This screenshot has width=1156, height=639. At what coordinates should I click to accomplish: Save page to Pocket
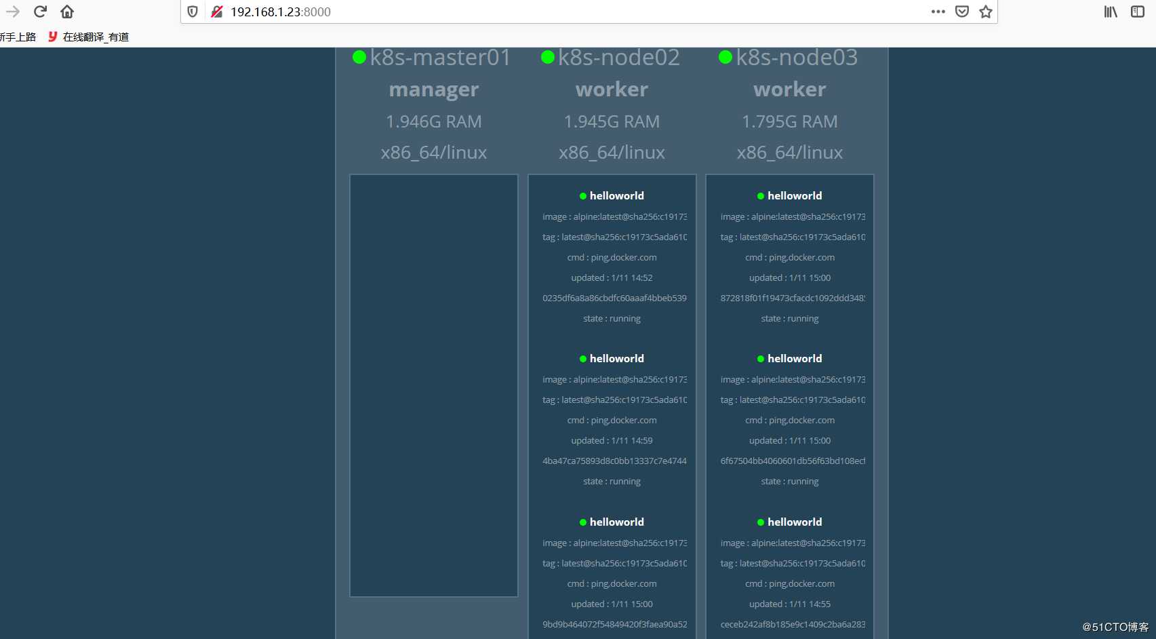coord(962,12)
